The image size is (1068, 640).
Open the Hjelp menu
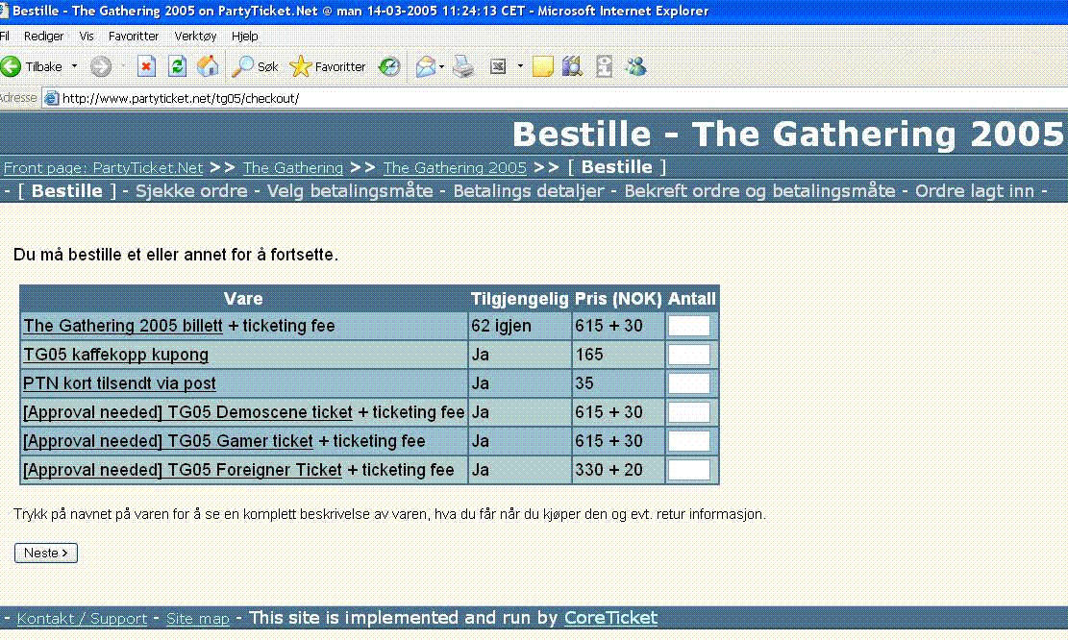point(244,37)
